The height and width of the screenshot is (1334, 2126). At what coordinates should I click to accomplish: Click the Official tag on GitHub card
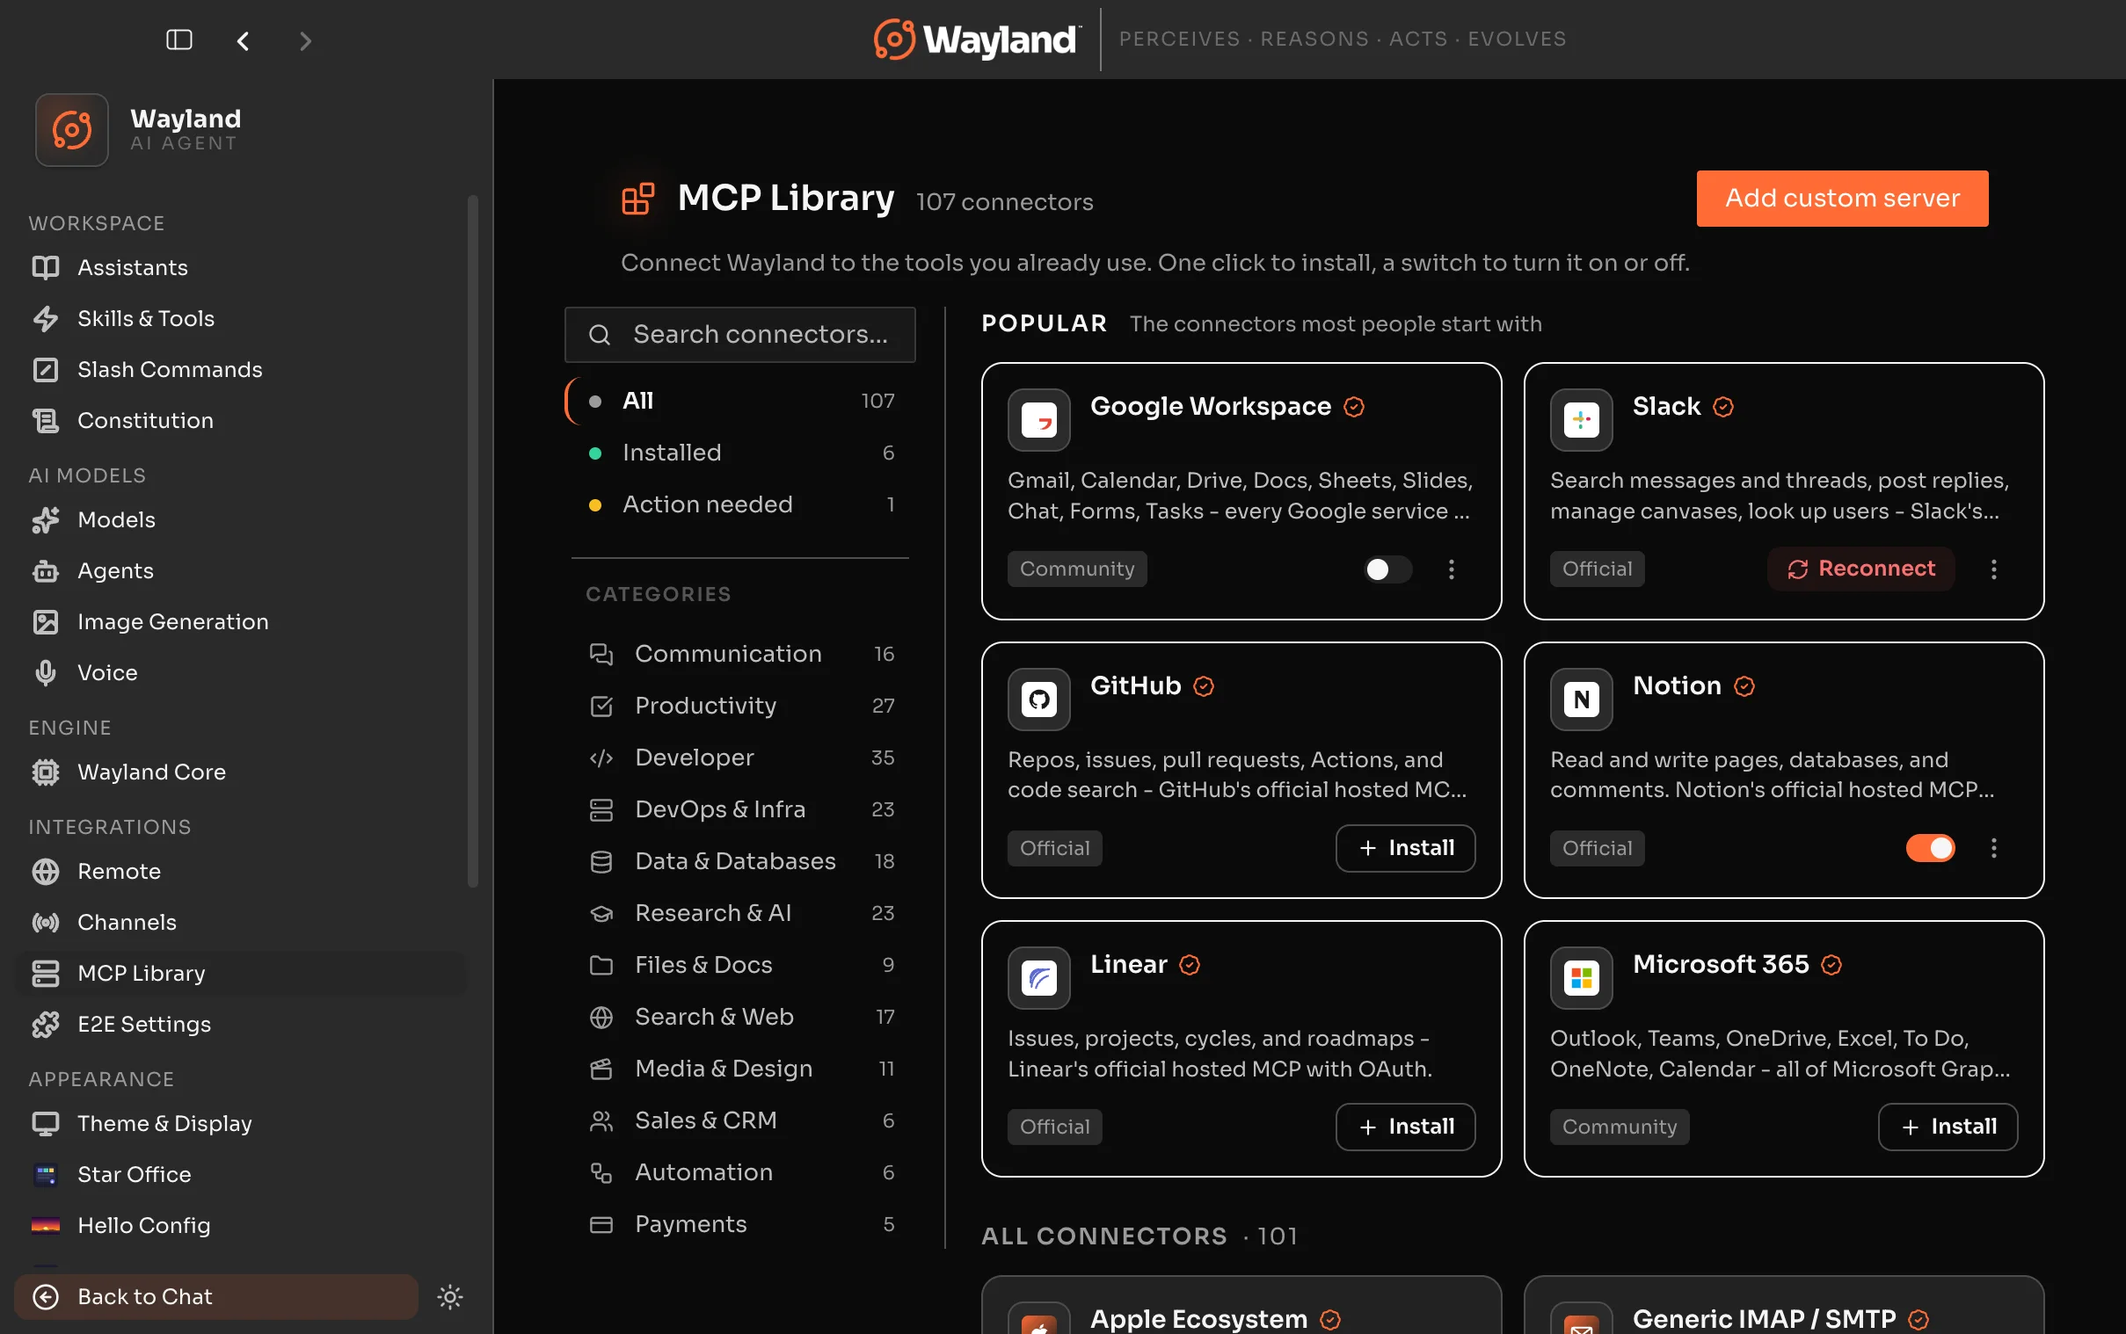coord(1054,848)
